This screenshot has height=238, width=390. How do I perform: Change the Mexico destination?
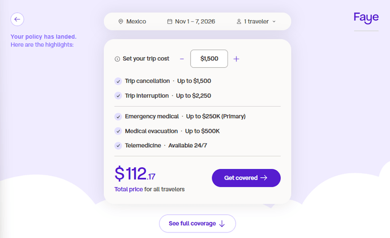136,22
